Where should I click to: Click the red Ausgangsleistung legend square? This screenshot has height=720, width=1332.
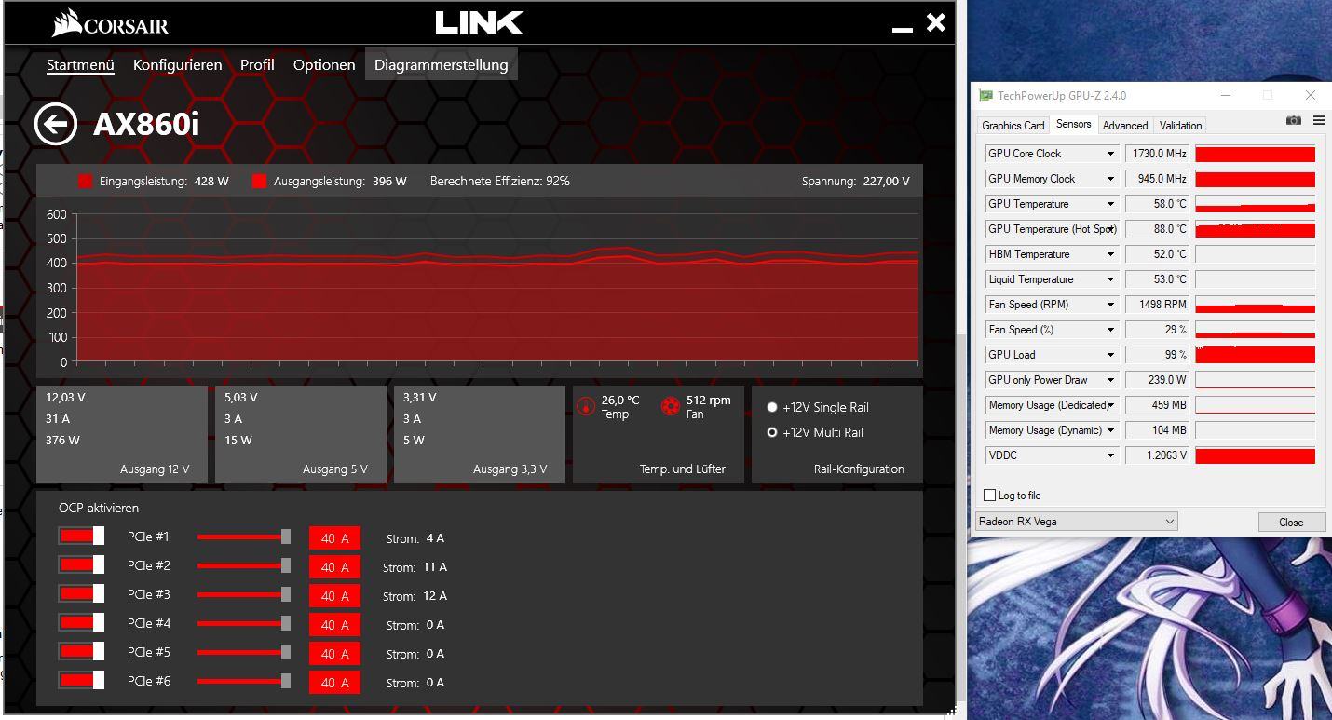[260, 181]
